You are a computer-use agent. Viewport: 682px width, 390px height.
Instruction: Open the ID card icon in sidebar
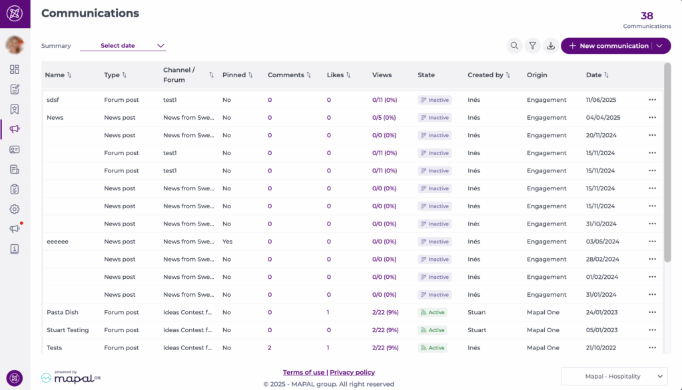pos(15,149)
